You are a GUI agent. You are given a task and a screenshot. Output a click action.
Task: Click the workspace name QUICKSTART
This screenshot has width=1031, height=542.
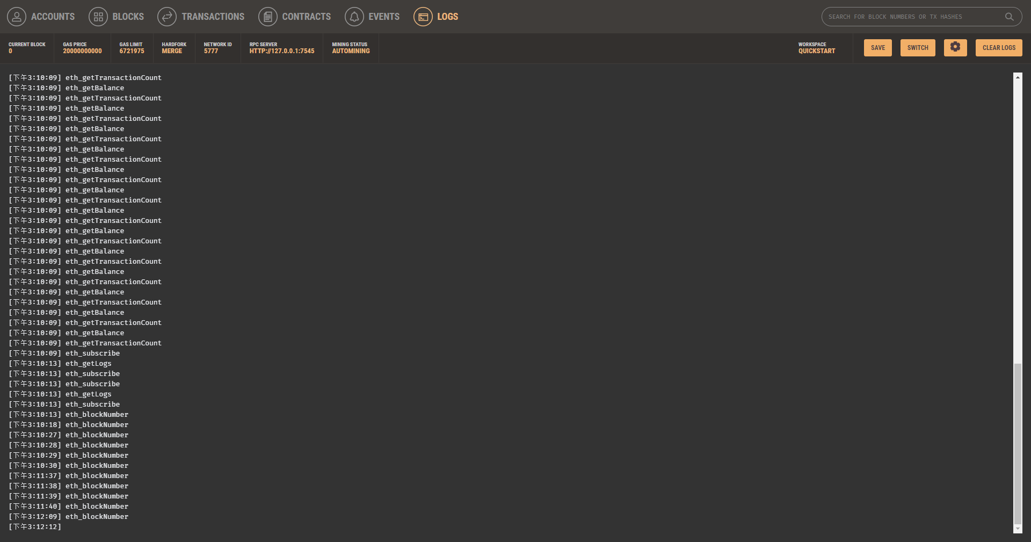click(x=817, y=51)
